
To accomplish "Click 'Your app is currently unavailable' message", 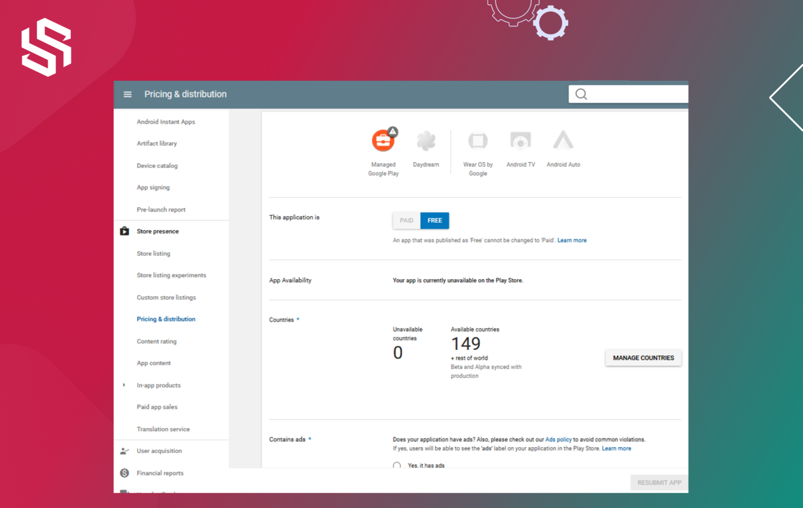I will tap(458, 280).
